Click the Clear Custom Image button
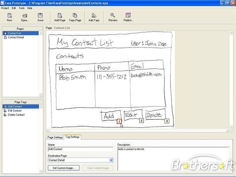The height and width of the screenshot is (177, 236). [98, 168]
